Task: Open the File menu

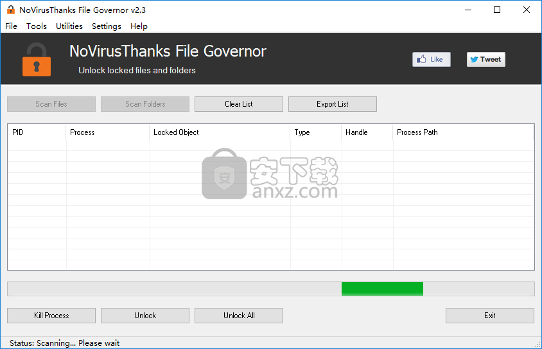Action: [12, 26]
